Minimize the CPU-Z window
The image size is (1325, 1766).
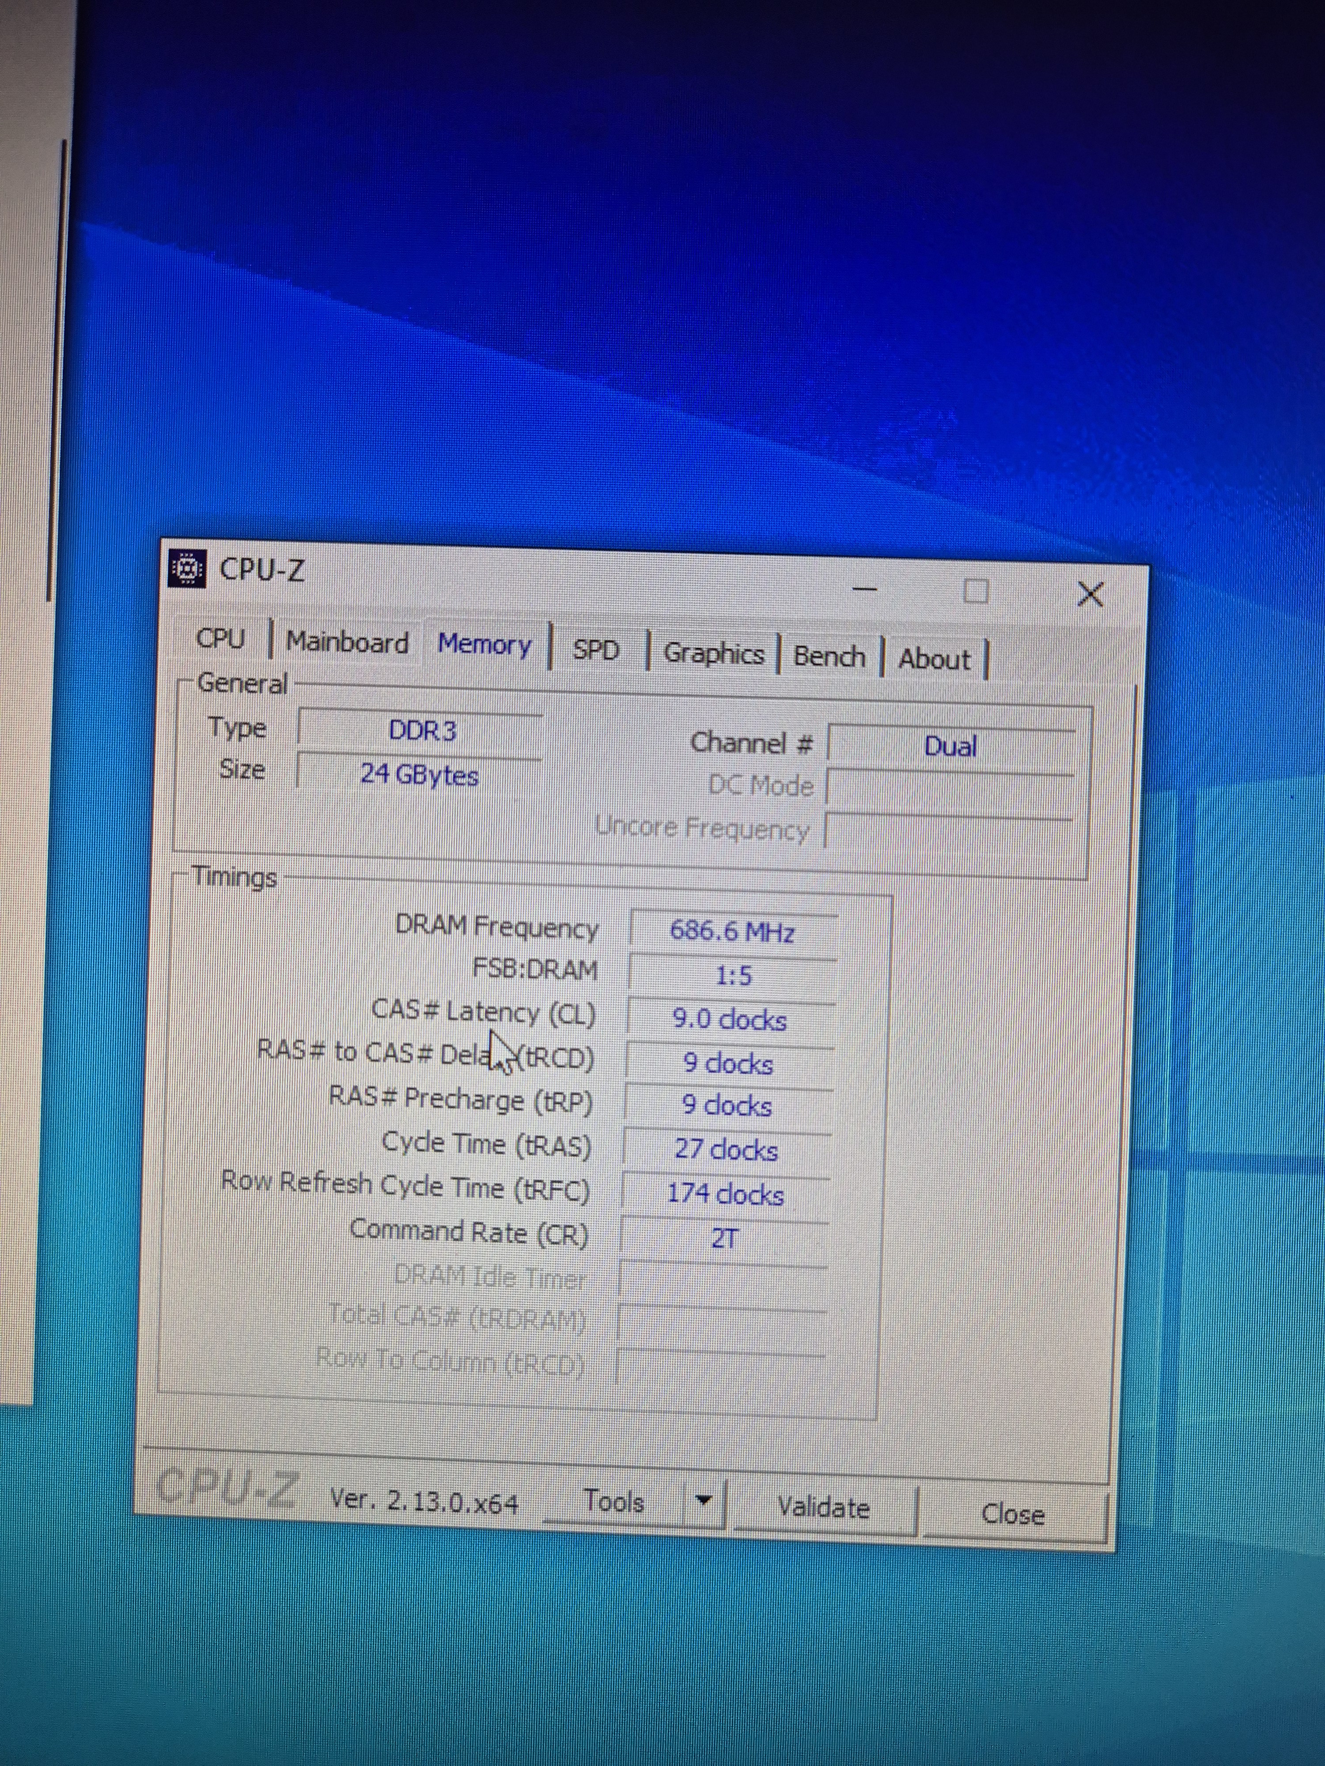pyautogui.click(x=864, y=589)
